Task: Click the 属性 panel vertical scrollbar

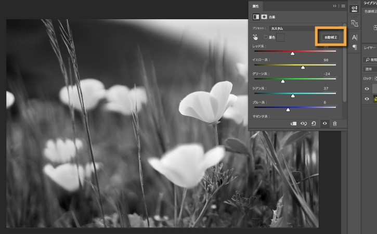Action: tap(345, 62)
